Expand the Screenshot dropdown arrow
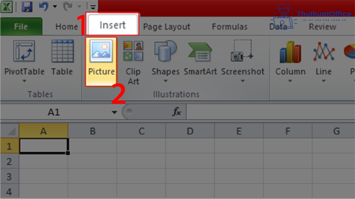Screen dimensions: 355x199 pyautogui.click(x=242, y=81)
